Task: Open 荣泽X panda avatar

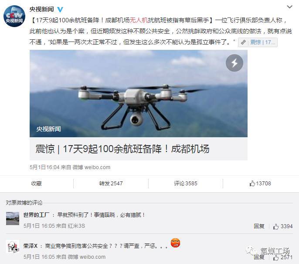Action: pos(13,247)
